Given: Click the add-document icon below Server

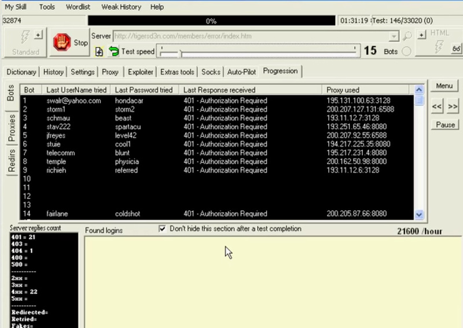Looking at the screenshot, I should (99, 51).
